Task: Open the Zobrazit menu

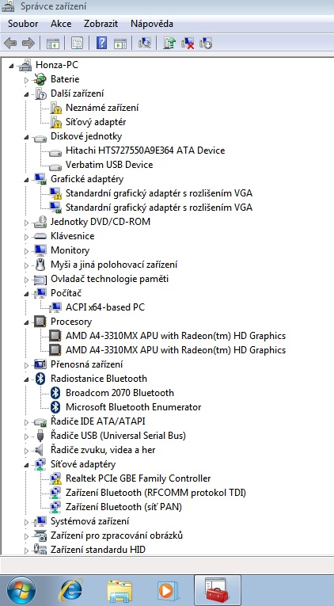Action: click(101, 24)
